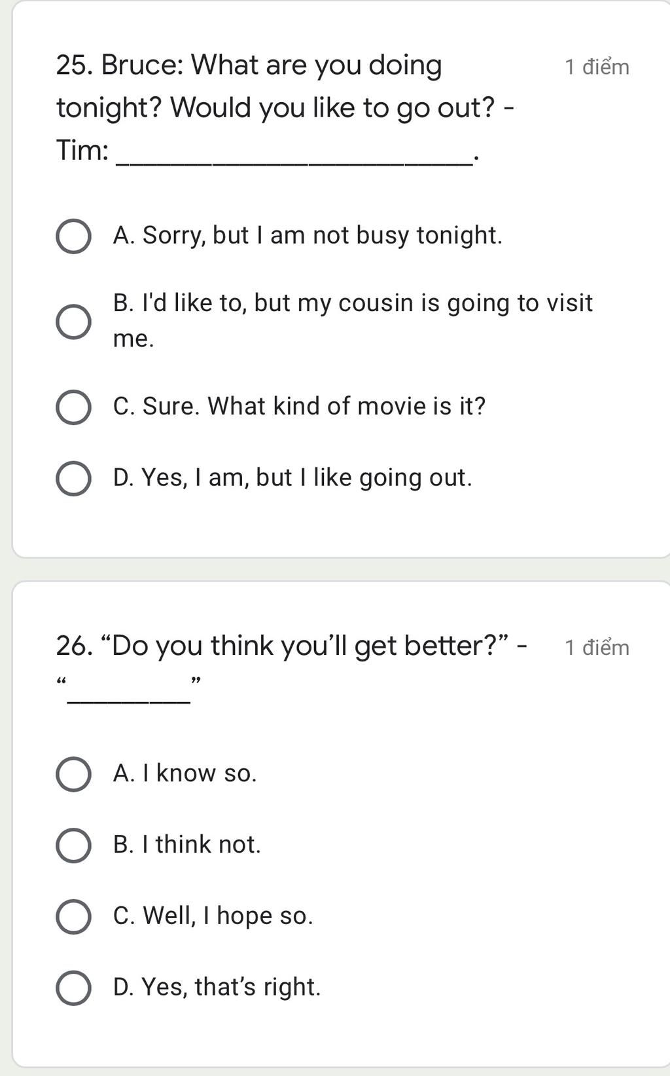Click '1 điểm' label of question 26
Image resolution: width=670 pixels, height=1076 pixels.
(x=597, y=648)
